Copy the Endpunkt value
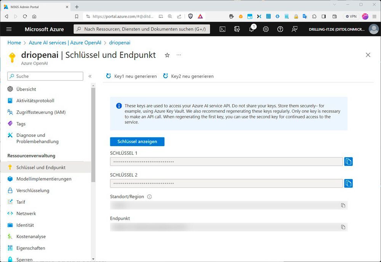Image resolution: width=381 pixels, height=262 pixels. (x=343, y=227)
